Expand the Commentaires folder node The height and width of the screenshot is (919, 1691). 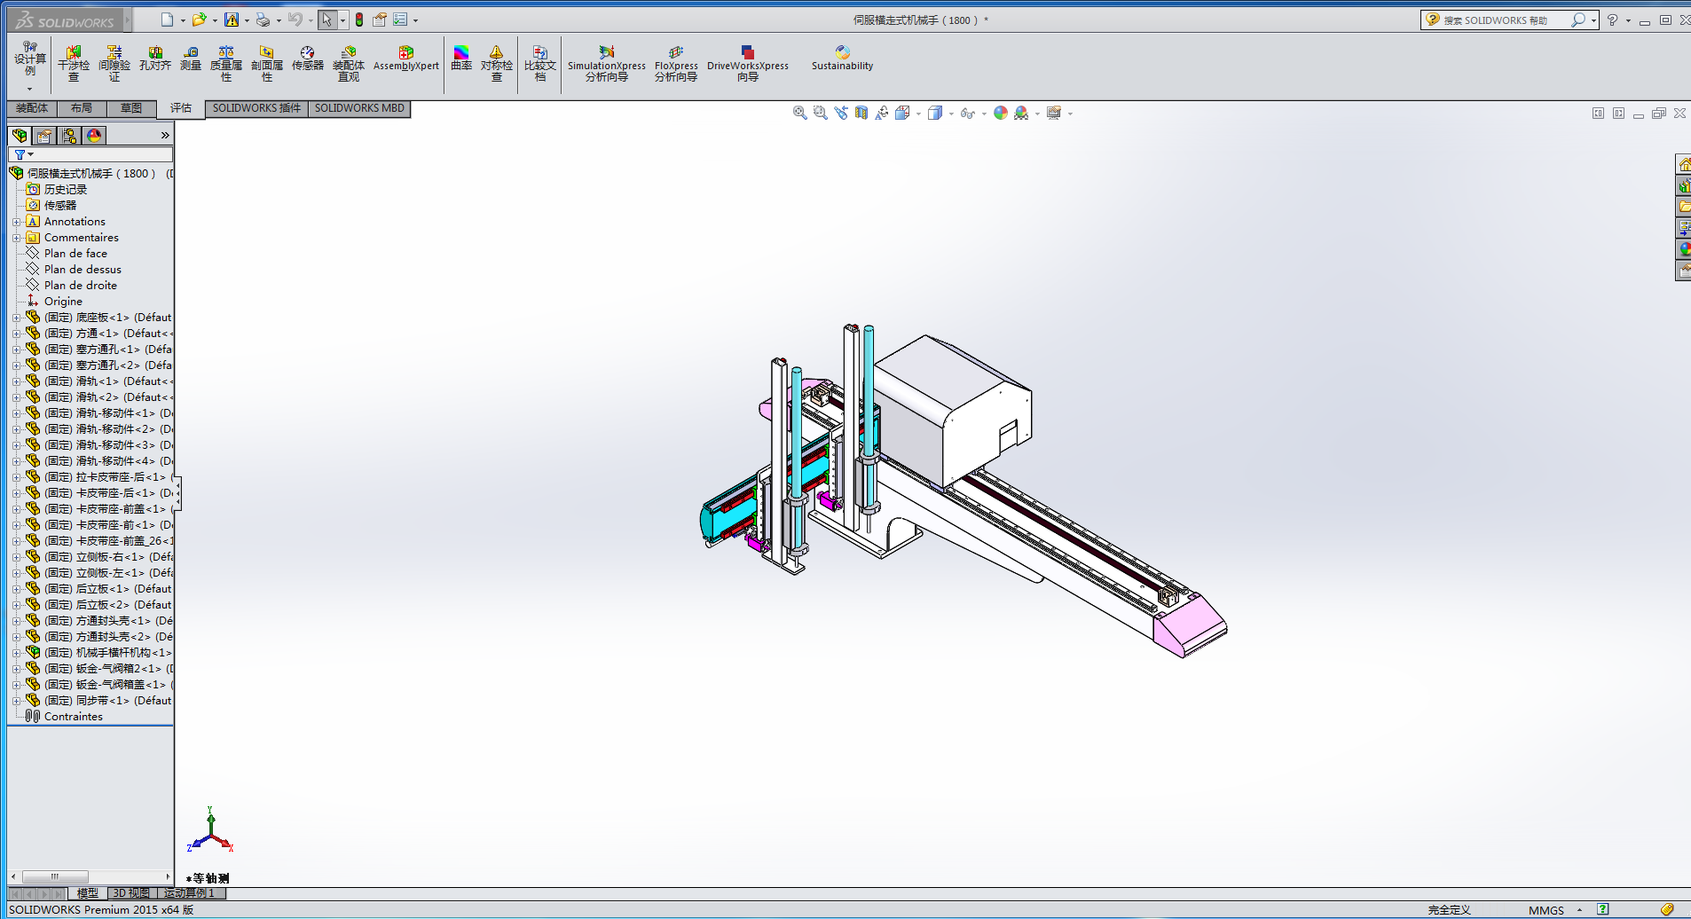click(x=16, y=238)
